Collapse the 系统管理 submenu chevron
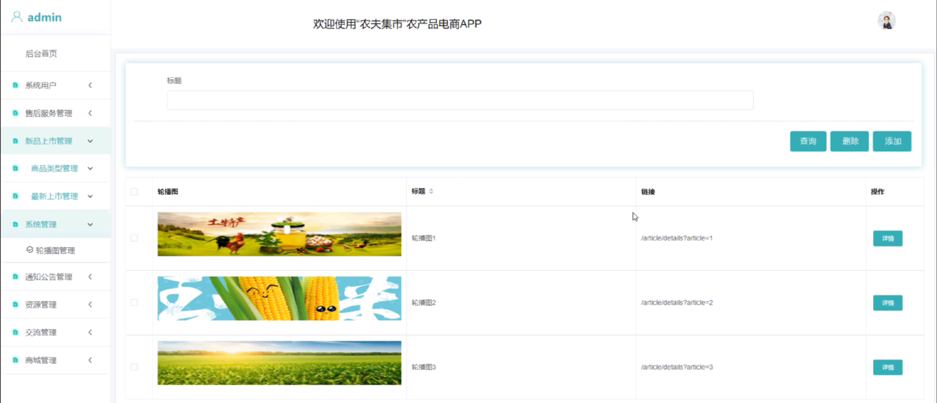The width and height of the screenshot is (937, 403). 90,224
